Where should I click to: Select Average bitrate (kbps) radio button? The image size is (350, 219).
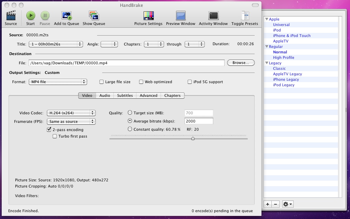point(130,121)
